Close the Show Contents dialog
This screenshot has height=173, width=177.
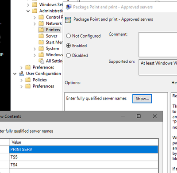click(x=154, y=116)
